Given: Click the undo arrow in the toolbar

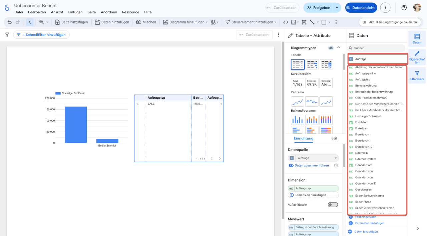Looking at the screenshot, I should click(x=10, y=22).
